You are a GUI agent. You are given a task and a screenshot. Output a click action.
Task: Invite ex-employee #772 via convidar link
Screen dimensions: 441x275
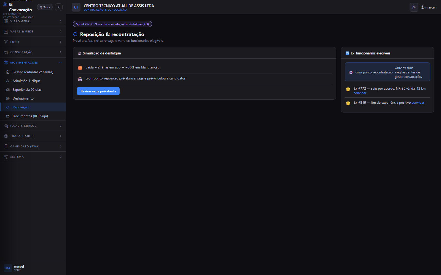pyautogui.click(x=360, y=93)
